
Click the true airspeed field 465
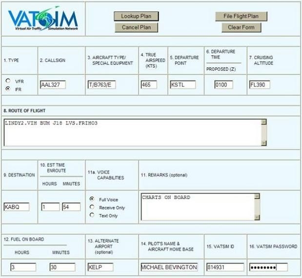click(x=149, y=85)
